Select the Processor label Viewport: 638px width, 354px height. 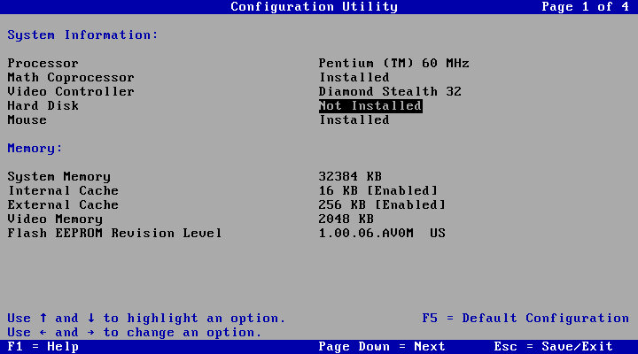[x=43, y=64]
